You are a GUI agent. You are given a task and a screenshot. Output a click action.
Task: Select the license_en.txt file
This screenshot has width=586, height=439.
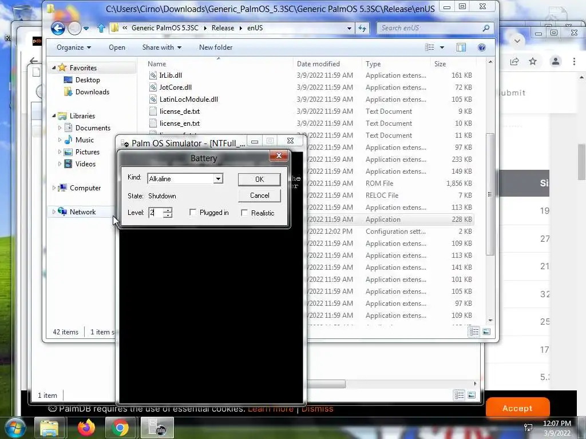[x=179, y=123]
